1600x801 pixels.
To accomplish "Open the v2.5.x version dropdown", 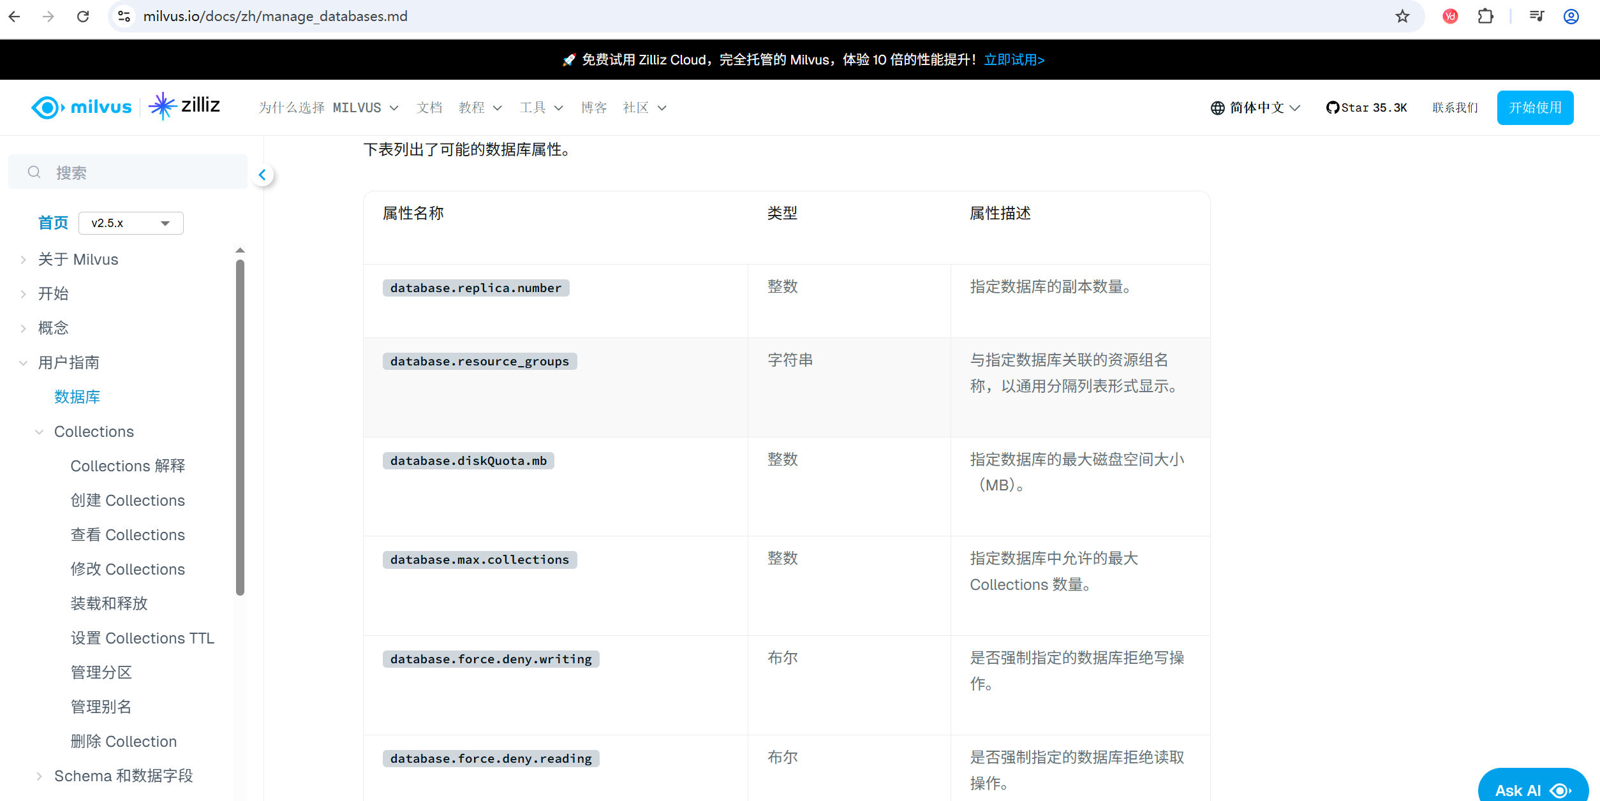I will pyautogui.click(x=131, y=223).
